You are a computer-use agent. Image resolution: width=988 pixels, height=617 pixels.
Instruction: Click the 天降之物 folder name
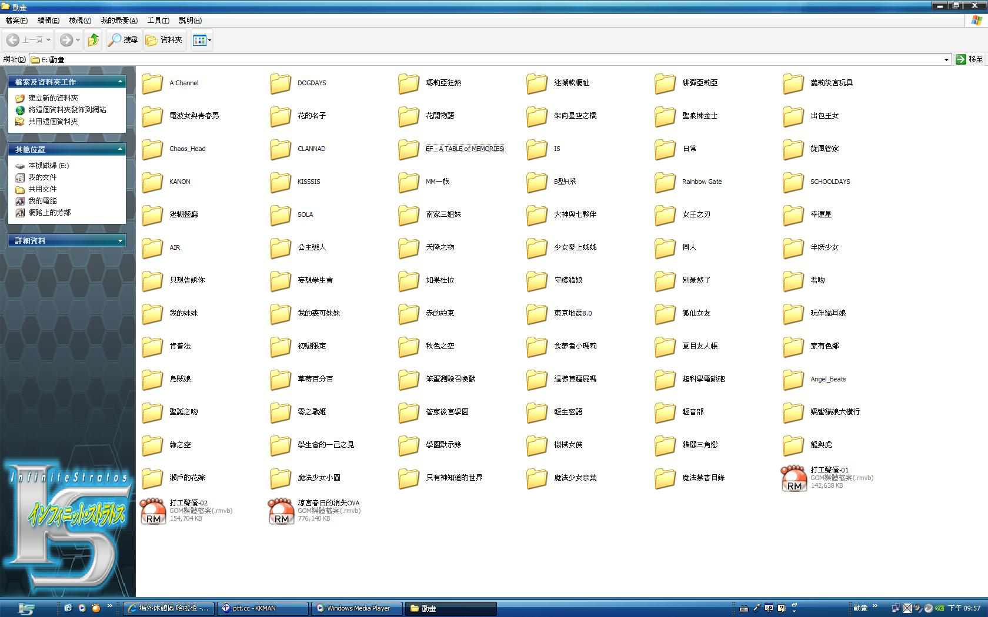click(x=440, y=247)
